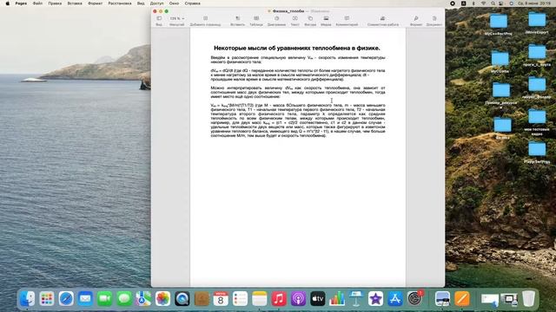Image resolution: width=556 pixels, height=312 pixels.
Task: Open Mail from the Dock
Action: (85, 299)
